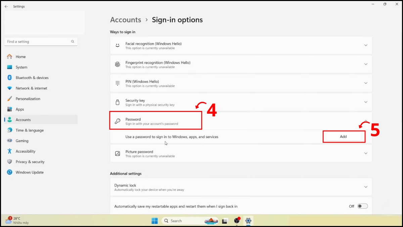Expand the Dynamic lock chevron
The height and width of the screenshot is (227, 403).
(366, 187)
